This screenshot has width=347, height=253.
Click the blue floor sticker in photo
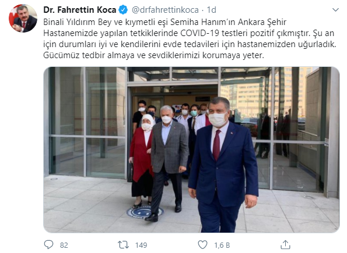(145, 212)
